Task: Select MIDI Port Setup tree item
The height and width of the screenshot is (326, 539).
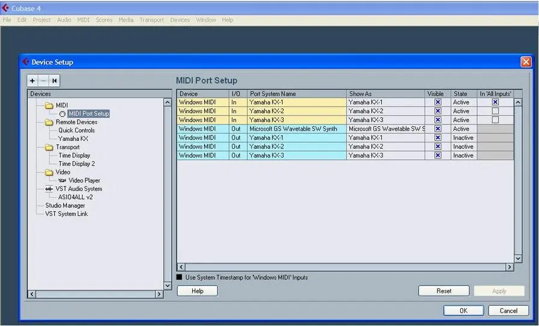Action: click(89, 114)
